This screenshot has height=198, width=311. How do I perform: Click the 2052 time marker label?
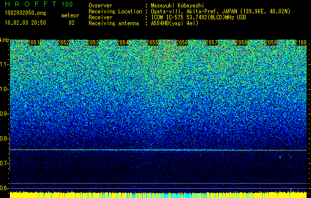(63, 43)
